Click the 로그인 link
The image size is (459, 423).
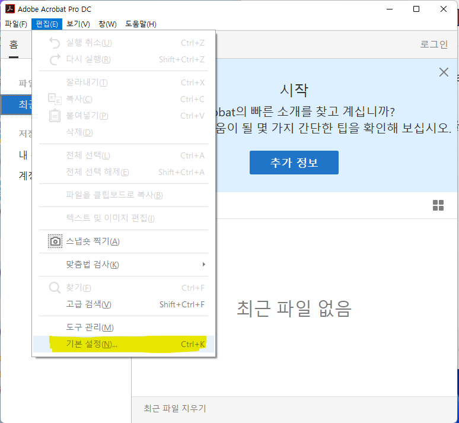coord(434,44)
